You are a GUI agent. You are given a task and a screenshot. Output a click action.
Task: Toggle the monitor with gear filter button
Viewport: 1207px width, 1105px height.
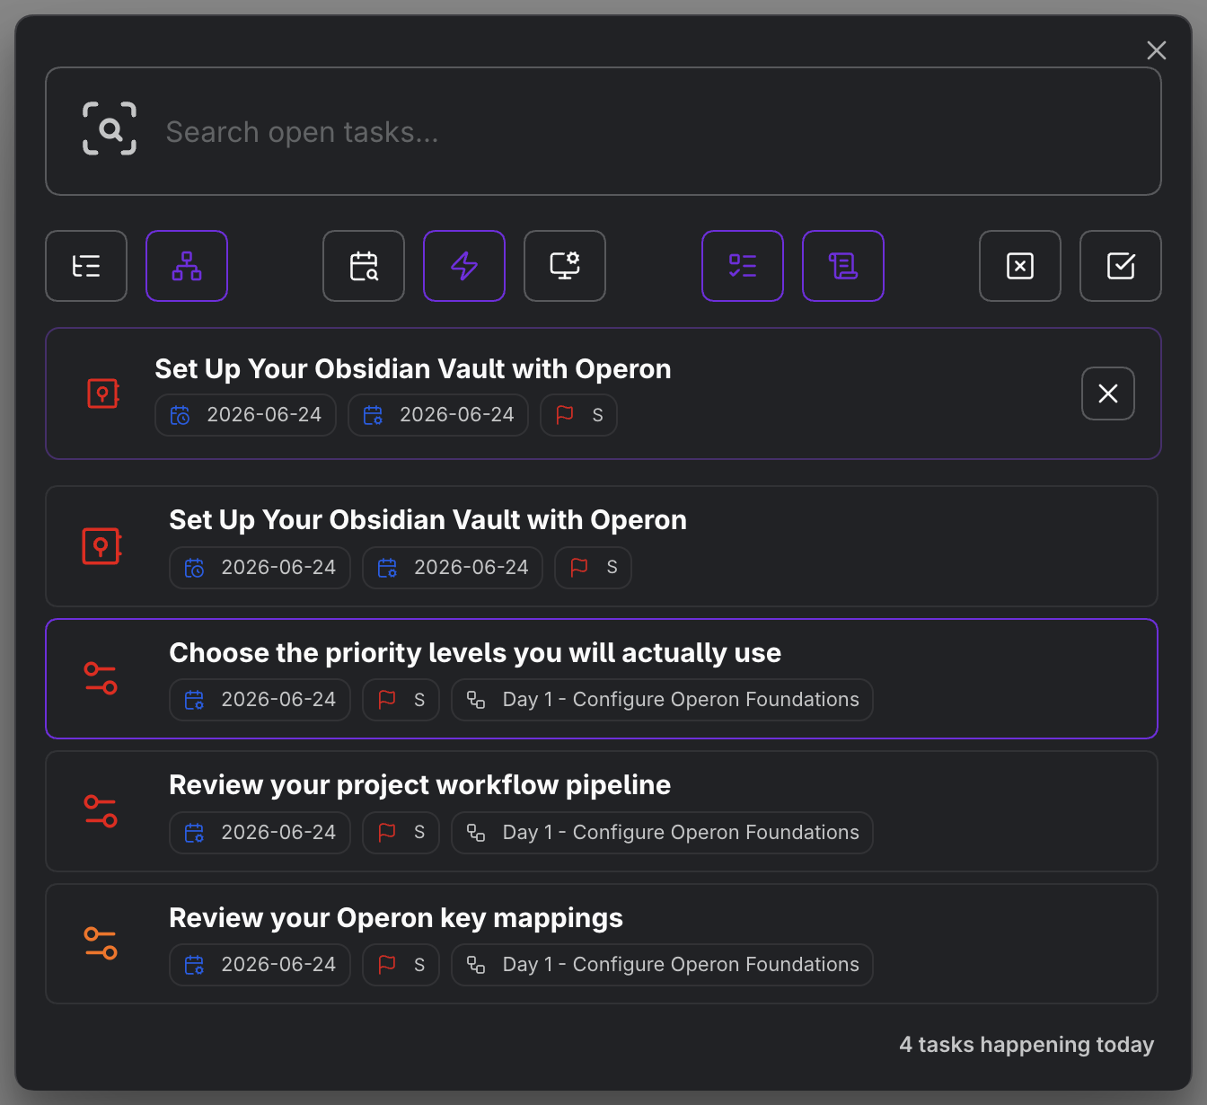565,266
